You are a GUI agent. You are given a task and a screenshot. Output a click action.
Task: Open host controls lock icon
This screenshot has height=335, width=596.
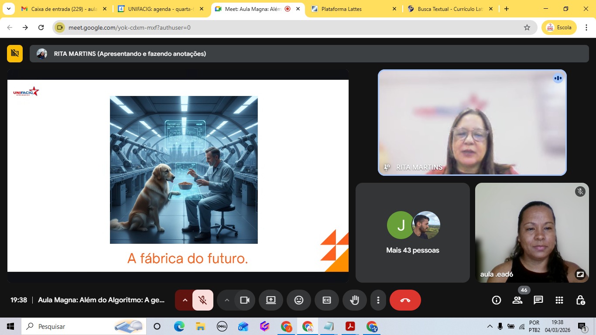point(580,300)
